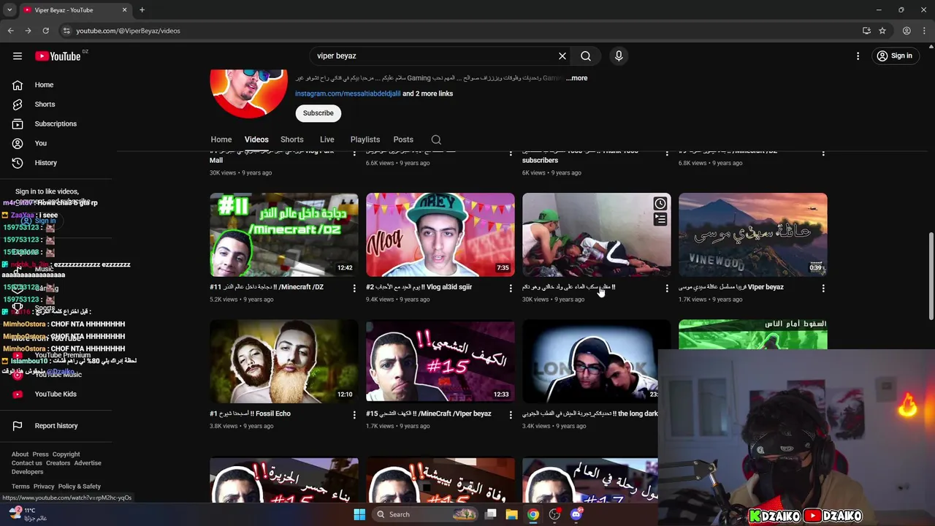Screen dimensions: 935x526
Task: Open the Playlists tab
Action: coord(365,140)
